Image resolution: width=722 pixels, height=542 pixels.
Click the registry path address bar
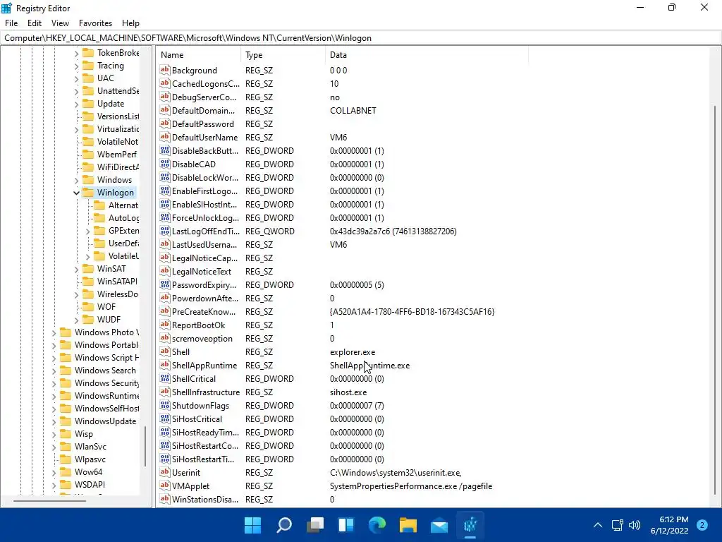361,38
